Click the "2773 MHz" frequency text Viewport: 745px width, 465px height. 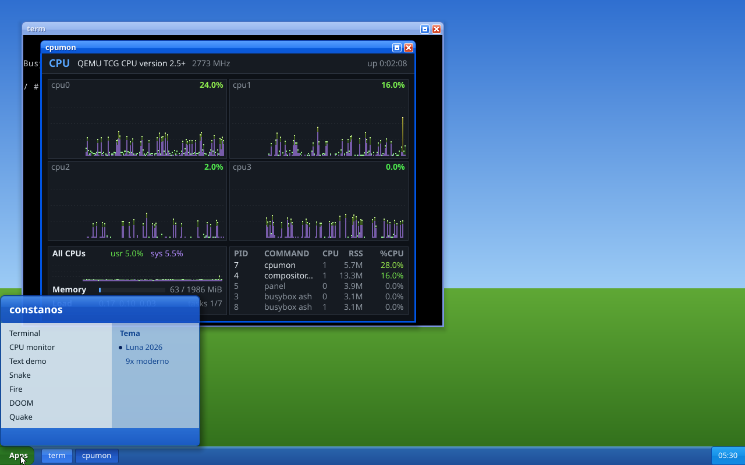[x=211, y=63]
